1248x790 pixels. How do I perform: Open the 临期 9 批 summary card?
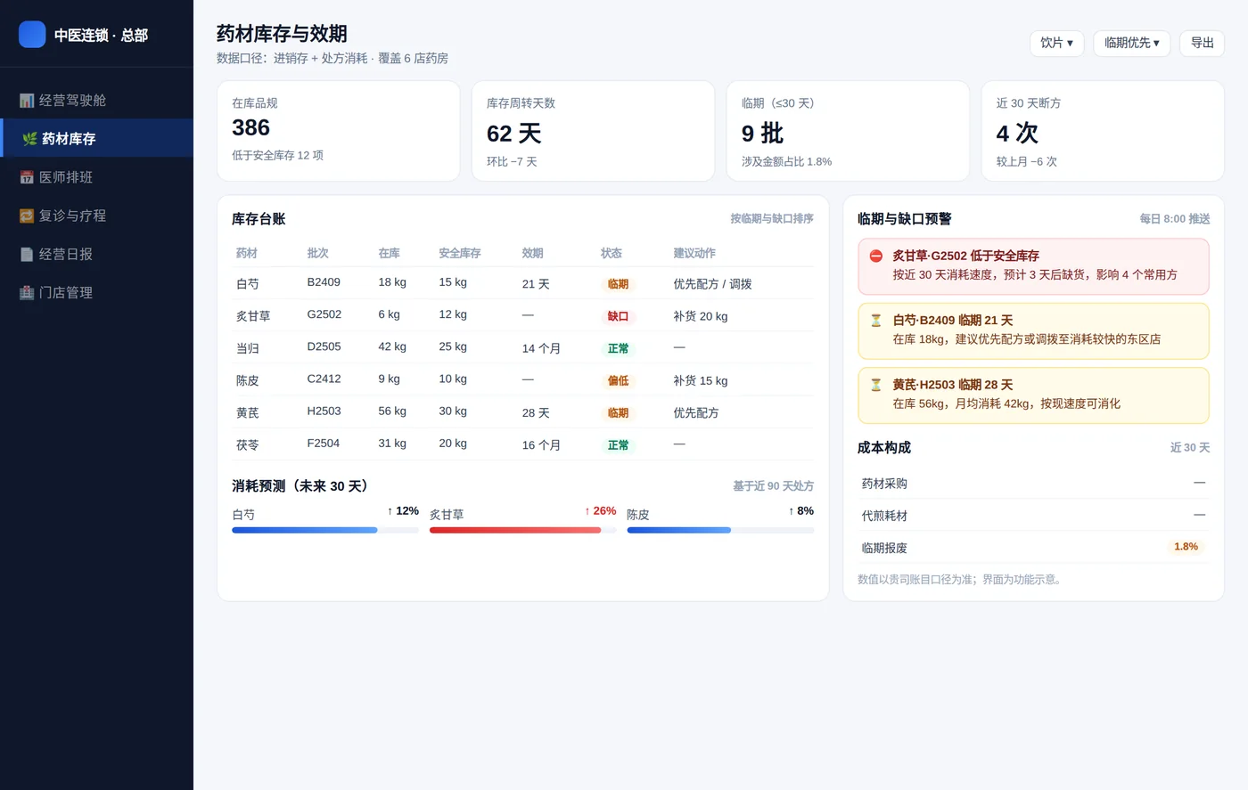click(848, 131)
